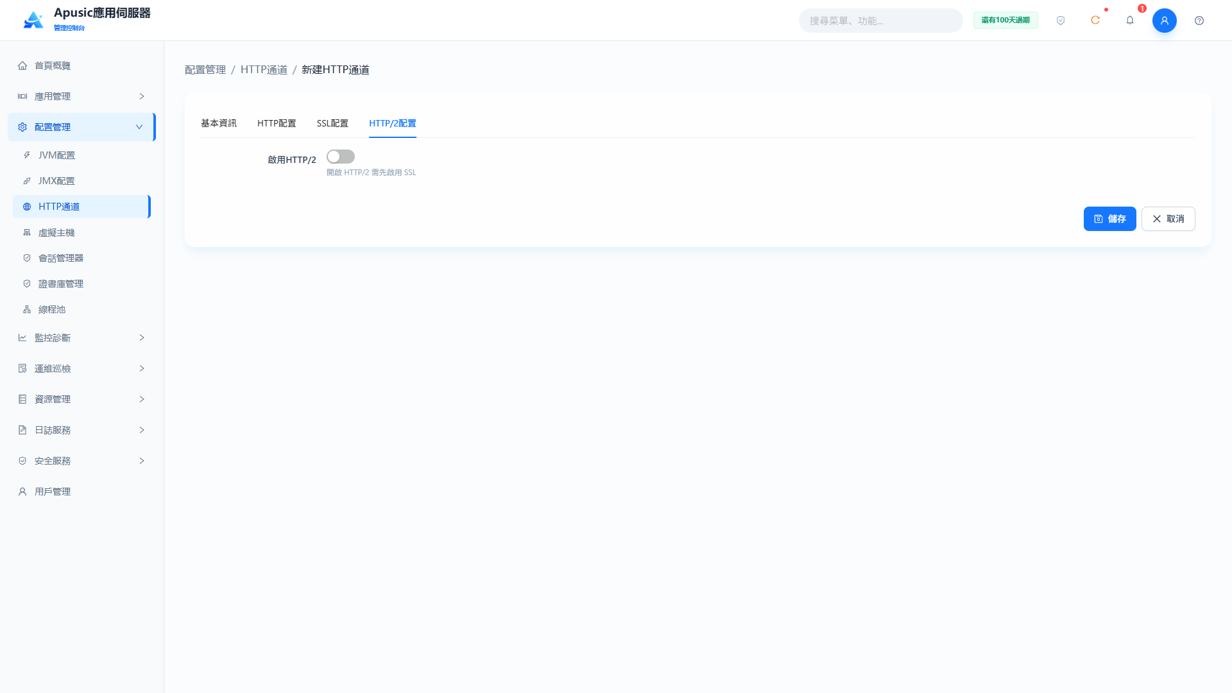This screenshot has width=1232, height=693.
Task: Expand the 安全服務 submenu arrow
Action: pyautogui.click(x=142, y=461)
